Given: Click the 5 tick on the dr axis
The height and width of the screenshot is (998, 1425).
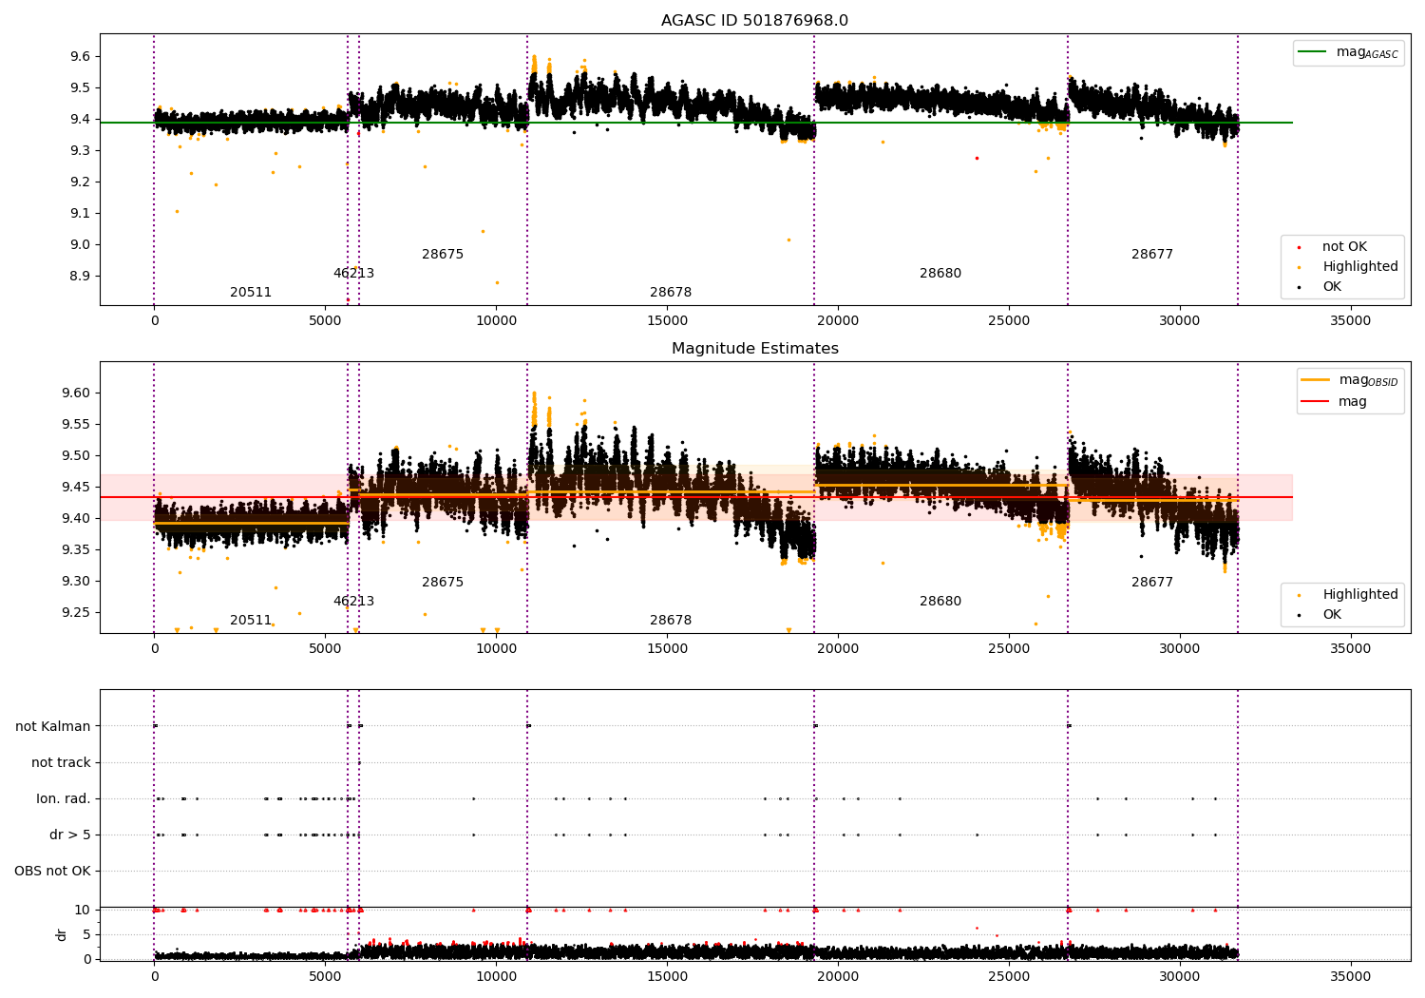Looking at the screenshot, I should (87, 935).
